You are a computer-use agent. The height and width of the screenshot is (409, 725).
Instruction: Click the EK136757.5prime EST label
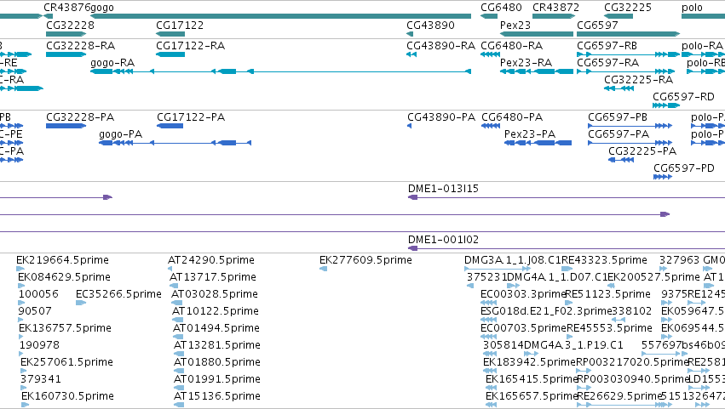point(65,328)
